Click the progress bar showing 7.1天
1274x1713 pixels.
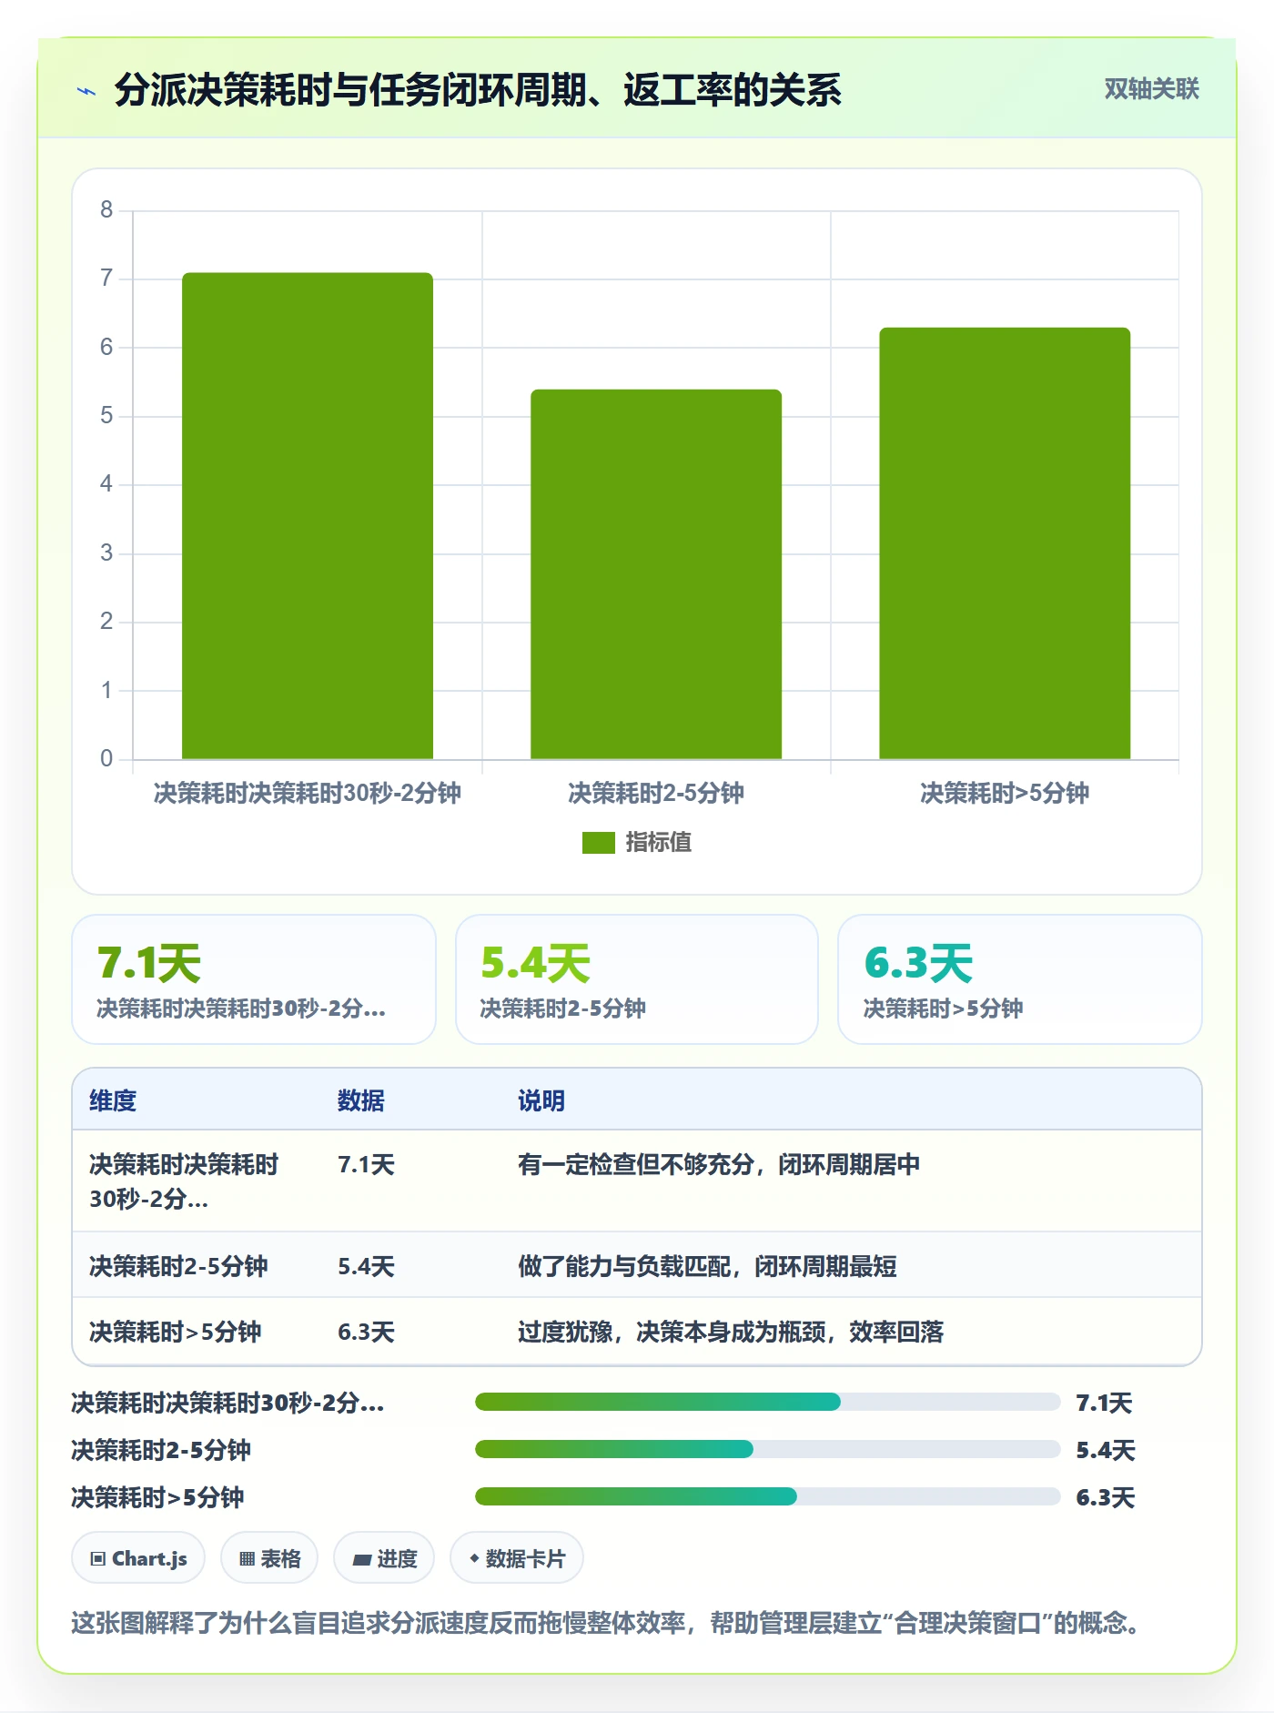[x=767, y=1402]
